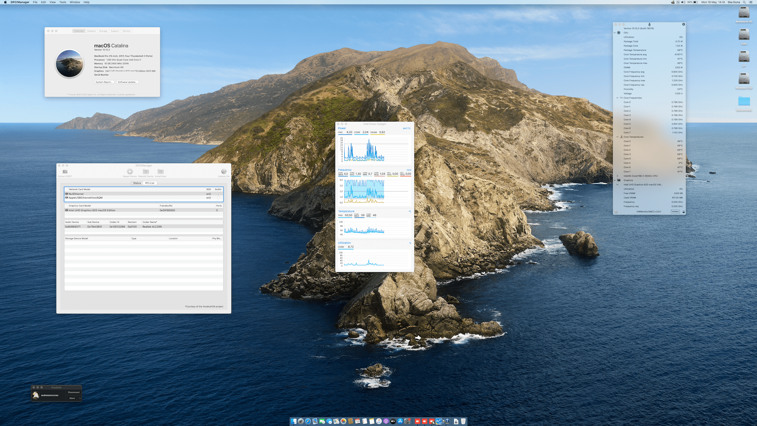Collapse the Core Temperatures section
The image size is (757, 426).
pos(617,137)
